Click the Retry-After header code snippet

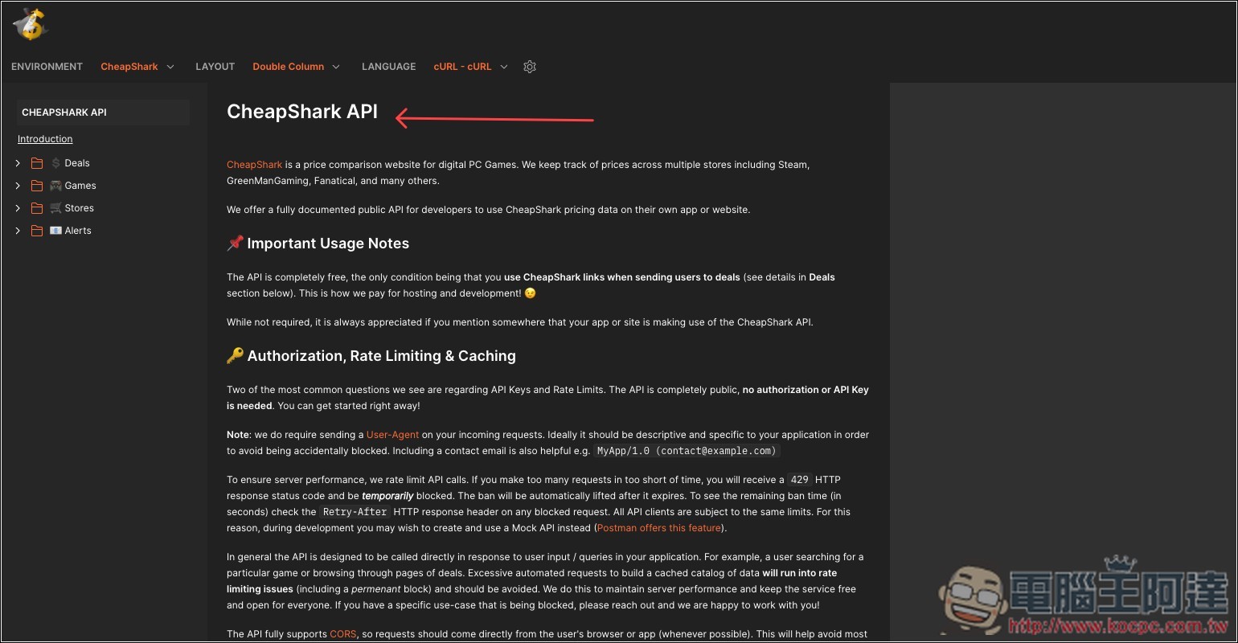355,512
